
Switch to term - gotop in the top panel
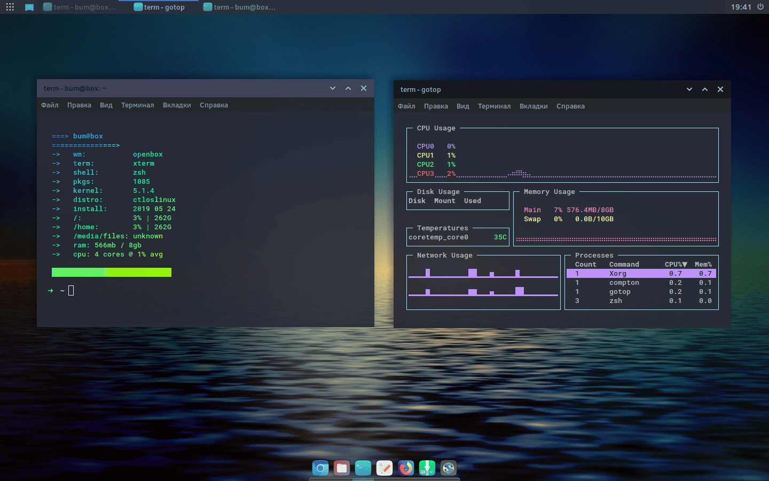point(159,7)
